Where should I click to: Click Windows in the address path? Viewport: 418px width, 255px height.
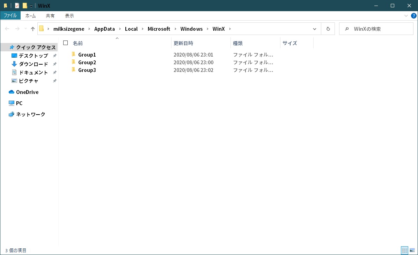(x=191, y=29)
